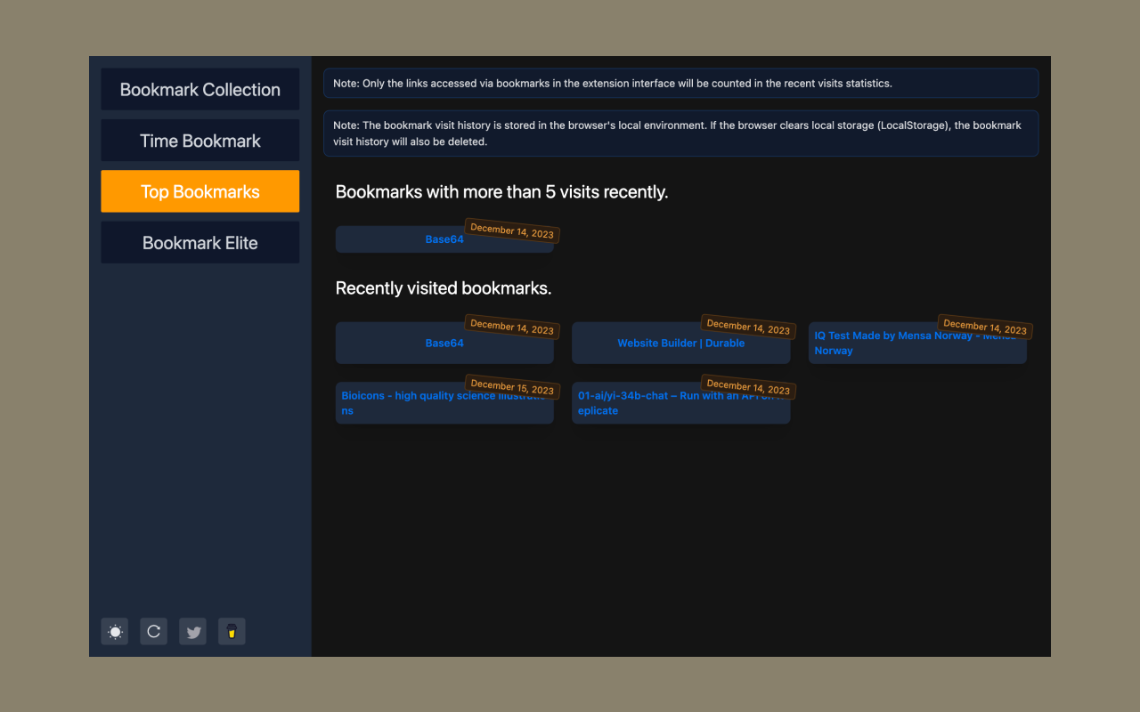Open the Bioicons science illustrations bookmark
The image size is (1140, 712).
[x=444, y=403]
